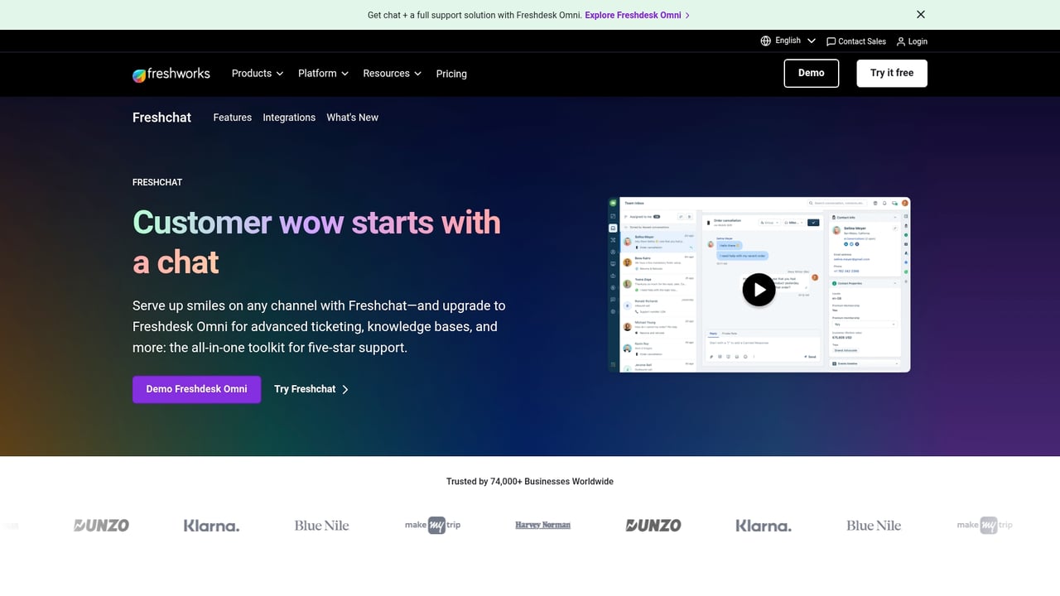Select Pricing in the navigation bar
The image size is (1060, 596).
click(x=451, y=74)
